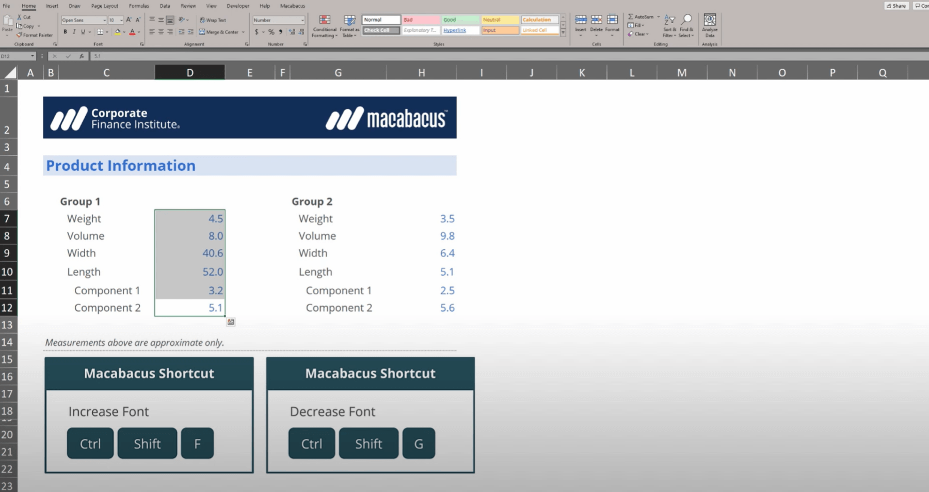This screenshot has width=929, height=492.
Task: Click the Delete cells icon
Action: pos(596,20)
